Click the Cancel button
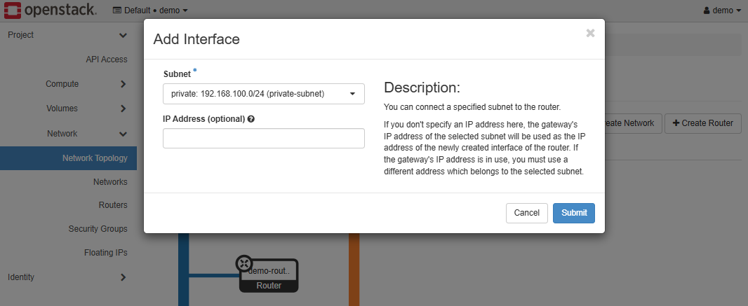The image size is (748, 306). [x=526, y=213]
